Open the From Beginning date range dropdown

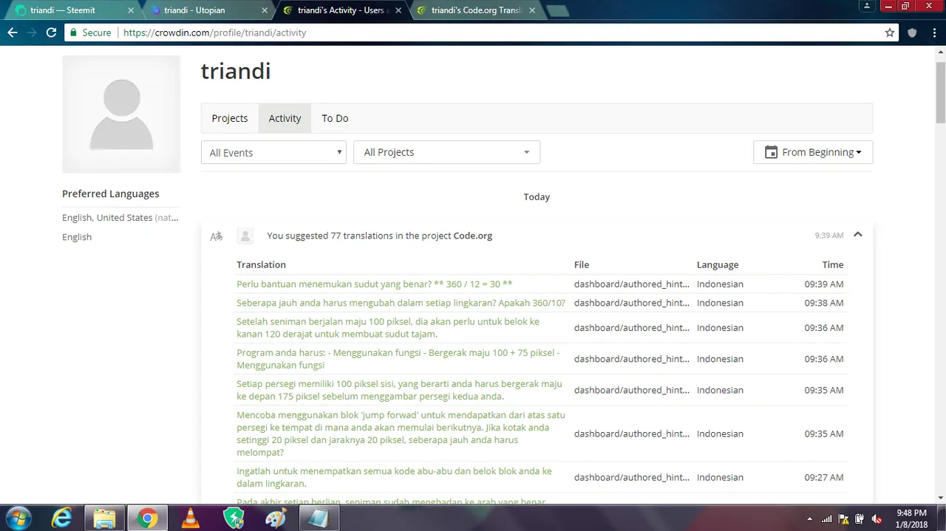(813, 152)
